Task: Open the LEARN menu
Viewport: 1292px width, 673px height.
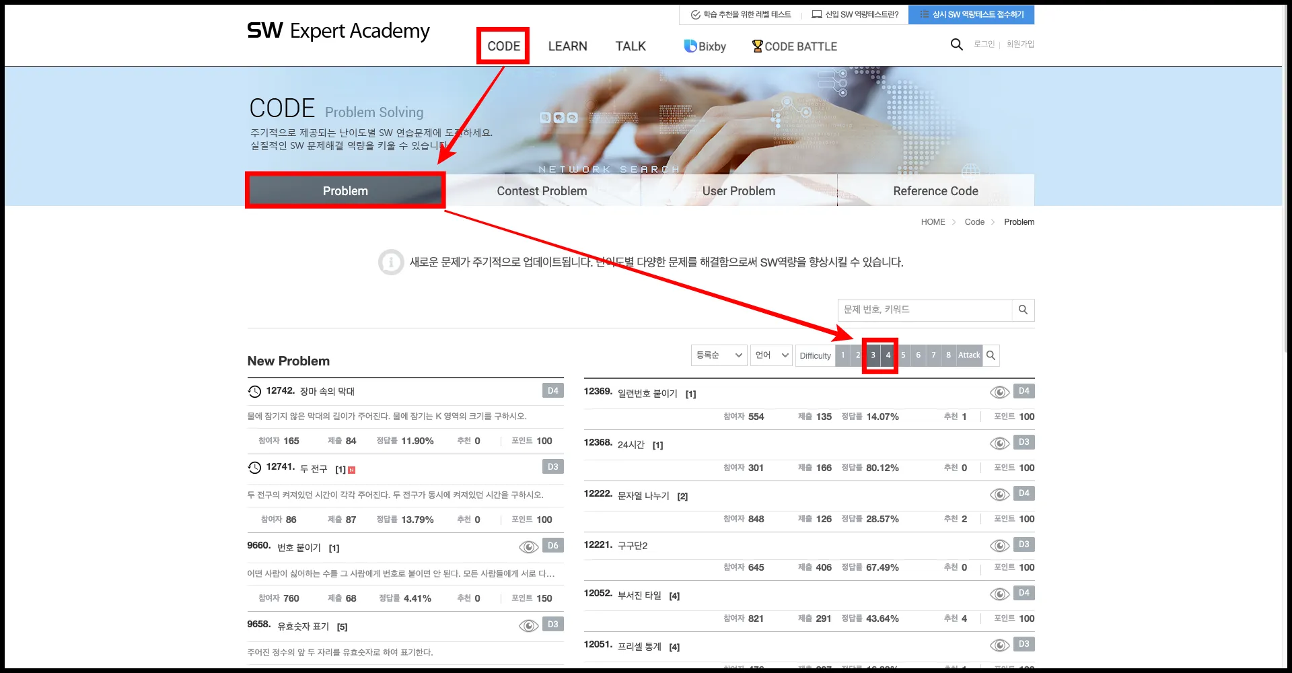Action: 567,46
